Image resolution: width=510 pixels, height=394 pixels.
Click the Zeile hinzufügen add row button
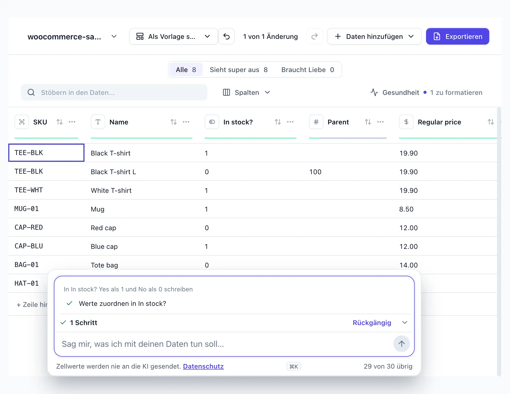[x=32, y=305]
